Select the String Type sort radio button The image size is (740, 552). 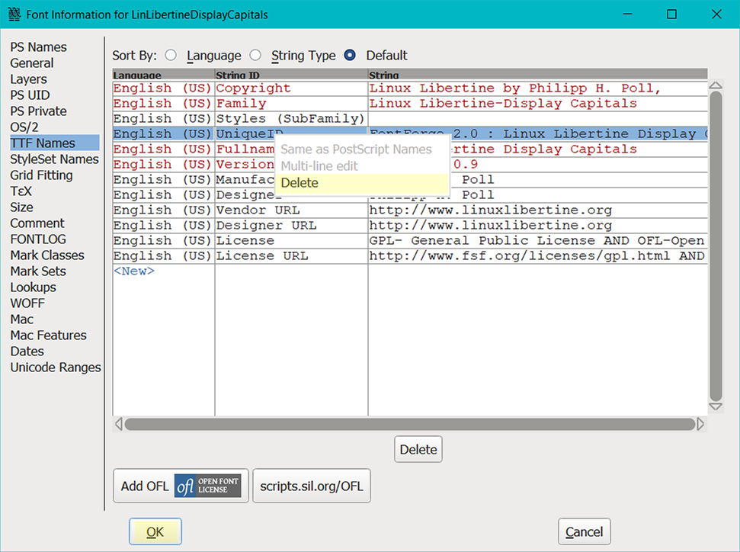(255, 55)
